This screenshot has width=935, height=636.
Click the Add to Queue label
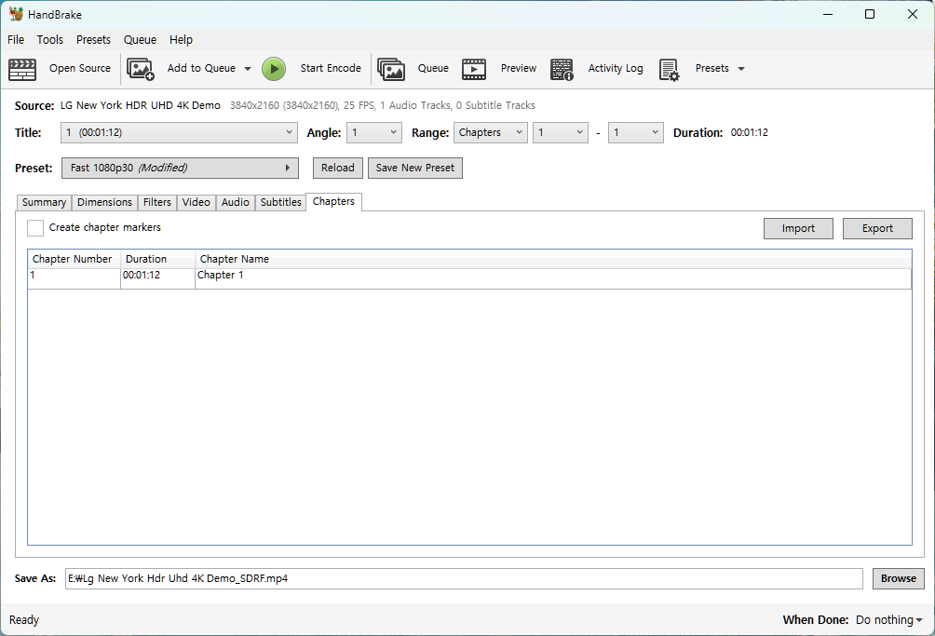[x=201, y=68]
